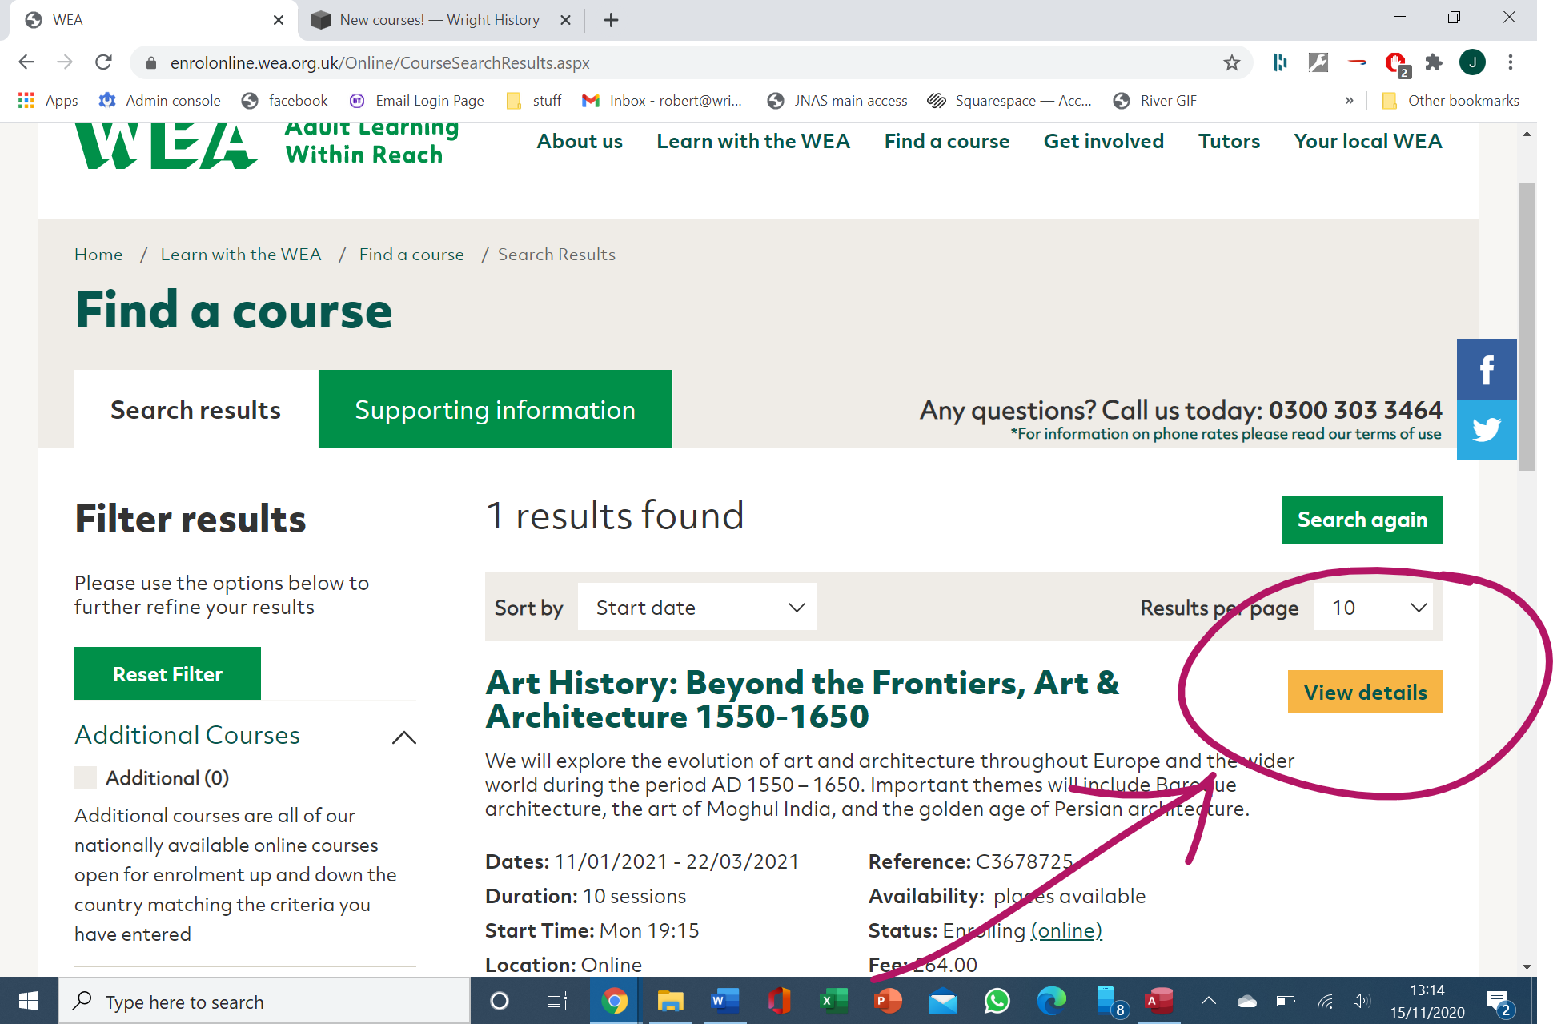This screenshot has width=1557, height=1024.
Task: Click the View details button
Action: [x=1365, y=692]
